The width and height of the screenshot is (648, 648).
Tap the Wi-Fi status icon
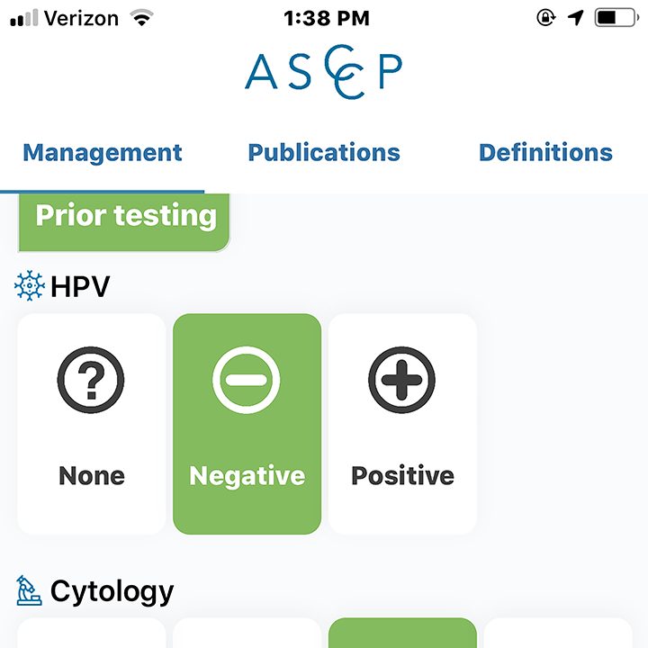click(x=141, y=18)
